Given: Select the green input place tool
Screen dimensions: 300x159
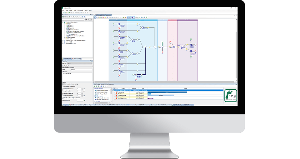Looking at the screenshot, I should pos(101,17).
